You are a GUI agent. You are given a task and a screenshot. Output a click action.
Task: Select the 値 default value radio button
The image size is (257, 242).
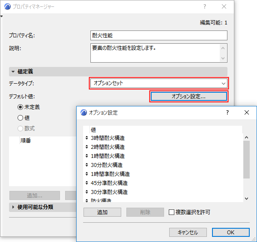coord(20,118)
